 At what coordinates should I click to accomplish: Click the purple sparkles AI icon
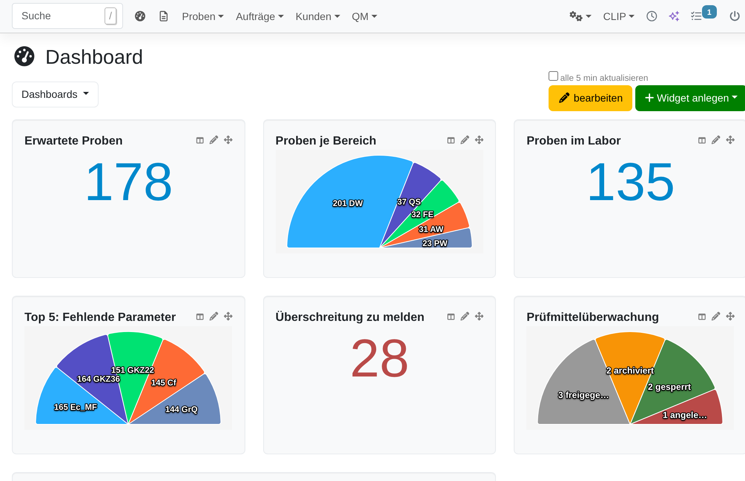pos(674,16)
